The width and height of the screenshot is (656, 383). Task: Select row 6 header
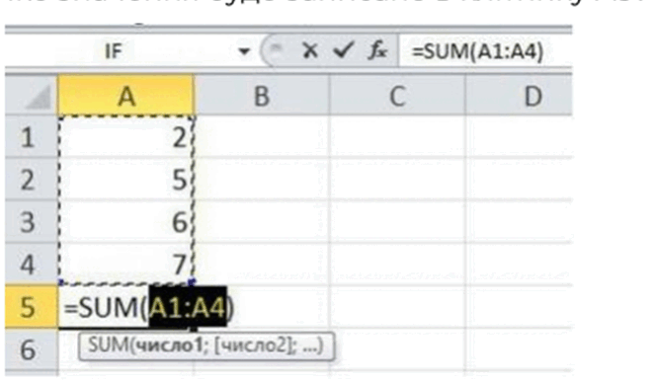click(x=32, y=349)
